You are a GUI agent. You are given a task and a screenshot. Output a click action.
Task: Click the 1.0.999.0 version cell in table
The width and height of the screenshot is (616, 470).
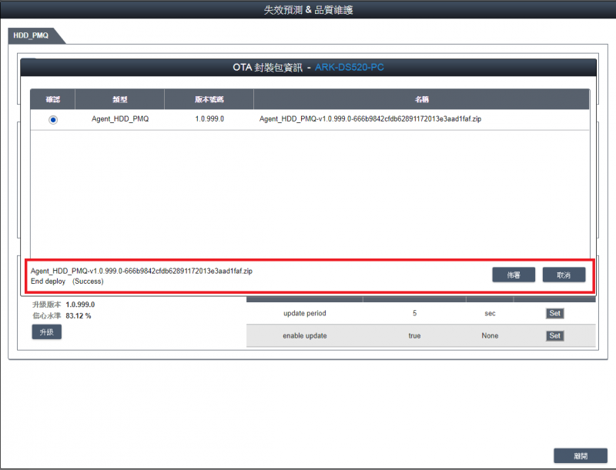(x=209, y=119)
